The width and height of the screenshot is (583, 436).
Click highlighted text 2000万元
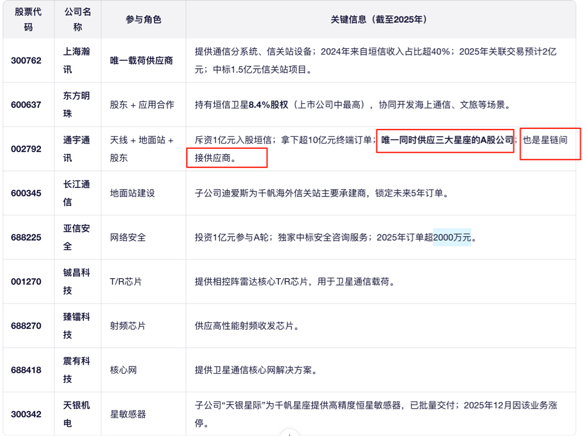452,237
